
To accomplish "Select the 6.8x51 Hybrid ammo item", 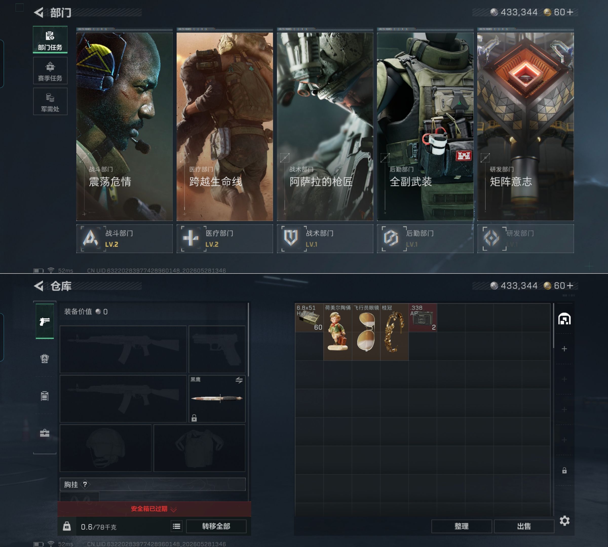I will coord(309,318).
